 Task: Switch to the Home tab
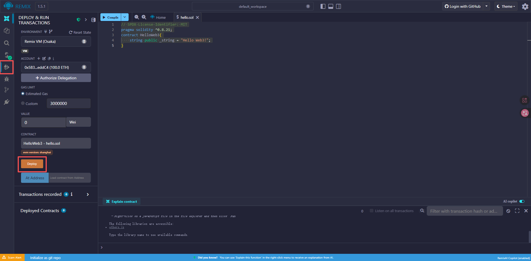click(158, 17)
